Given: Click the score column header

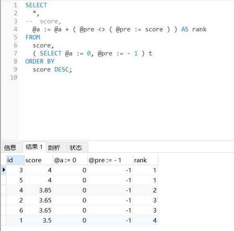Looking at the screenshot, I should pyautogui.click(x=39, y=160).
